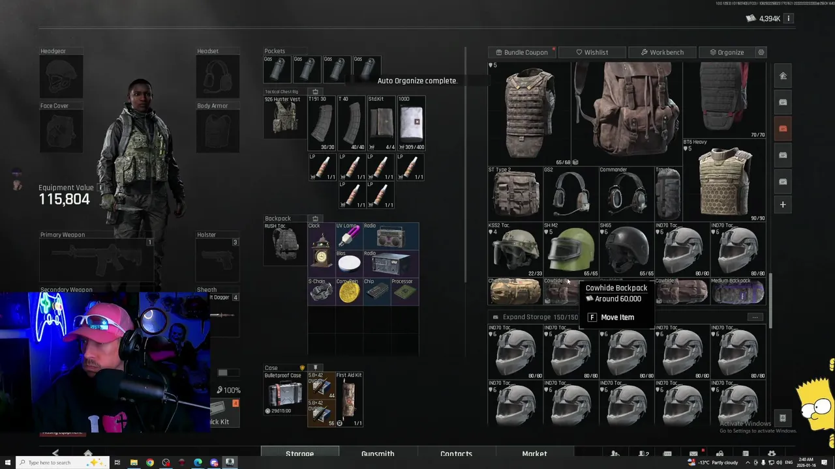
Task: Select the Clock item in backpack
Action: coord(321,249)
